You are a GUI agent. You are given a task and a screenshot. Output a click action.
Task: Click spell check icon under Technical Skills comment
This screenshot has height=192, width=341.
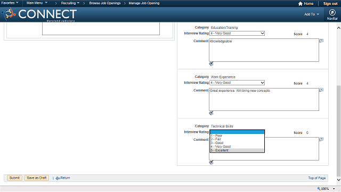(211, 162)
